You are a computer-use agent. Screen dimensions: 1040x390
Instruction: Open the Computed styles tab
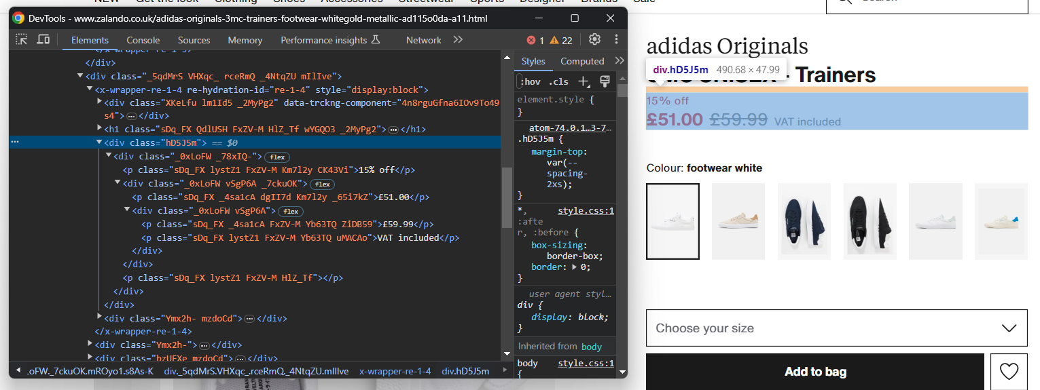[x=581, y=61]
